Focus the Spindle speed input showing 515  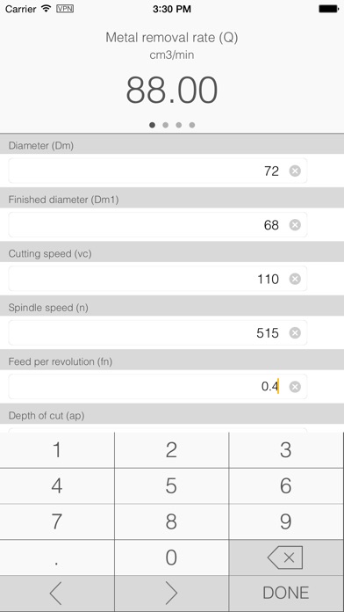158,333
